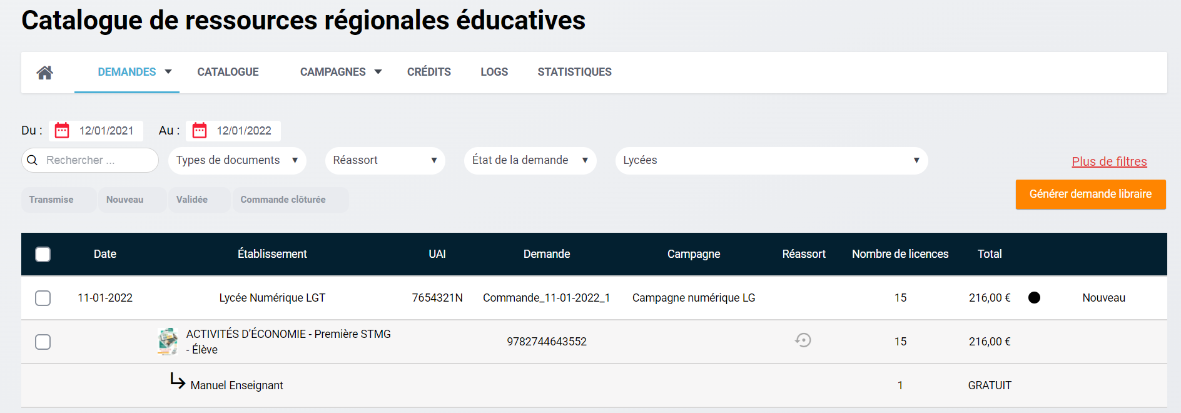This screenshot has width=1181, height=413.
Task: Open the 'Du' start date calendar icon
Action: [x=62, y=131]
